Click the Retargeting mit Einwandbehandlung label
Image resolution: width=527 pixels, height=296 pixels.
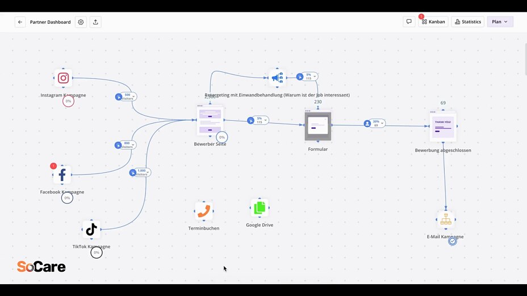tap(277, 95)
